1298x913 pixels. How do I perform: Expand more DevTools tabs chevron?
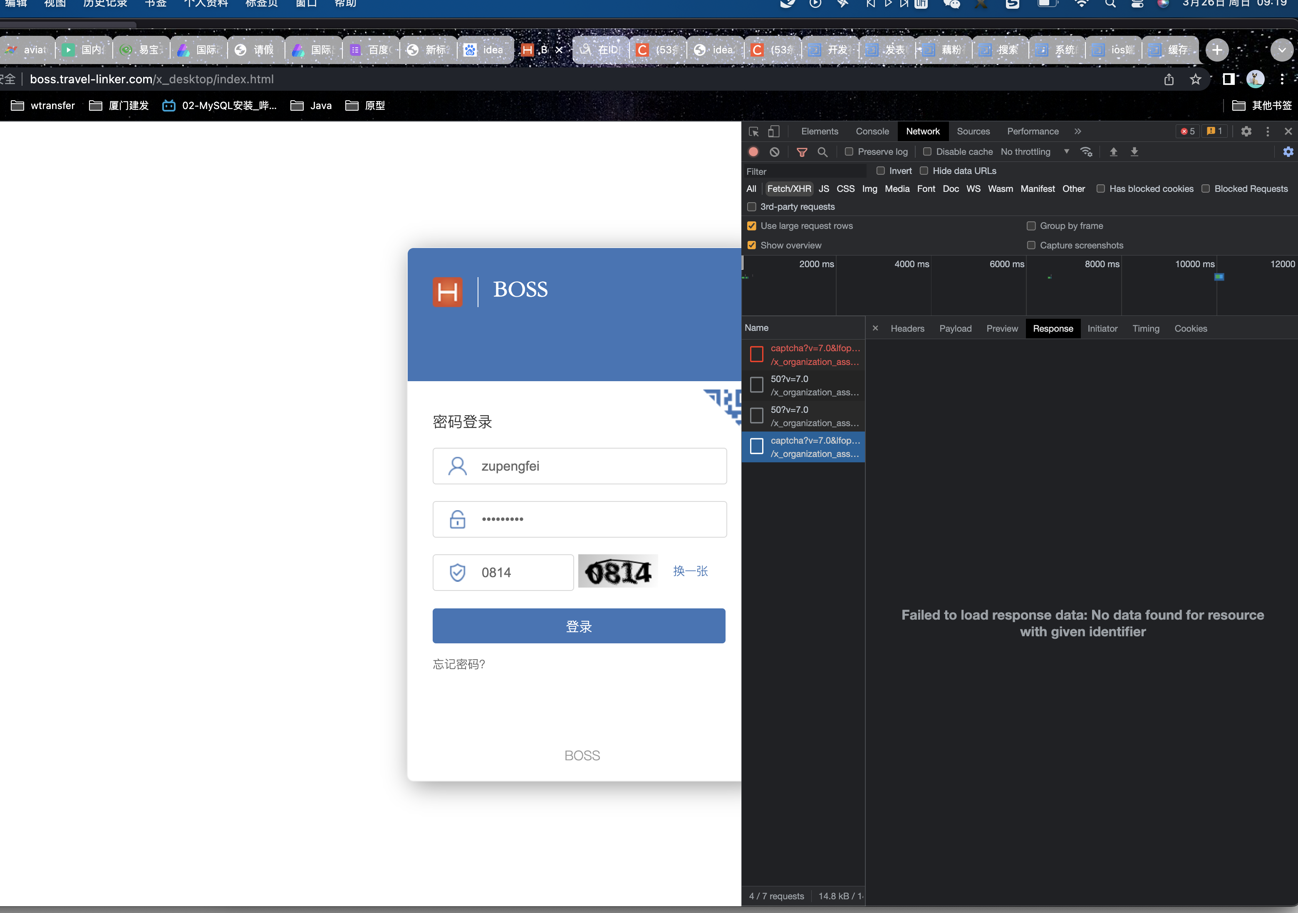pos(1078,131)
